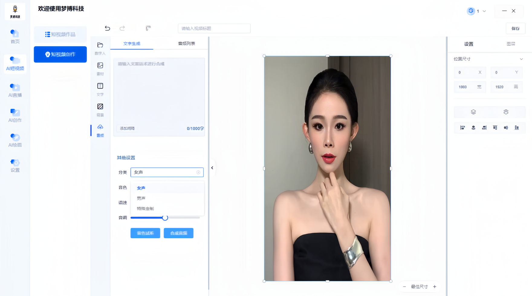Bring layer forward icon
This screenshot has width=532, height=296.
473,112
